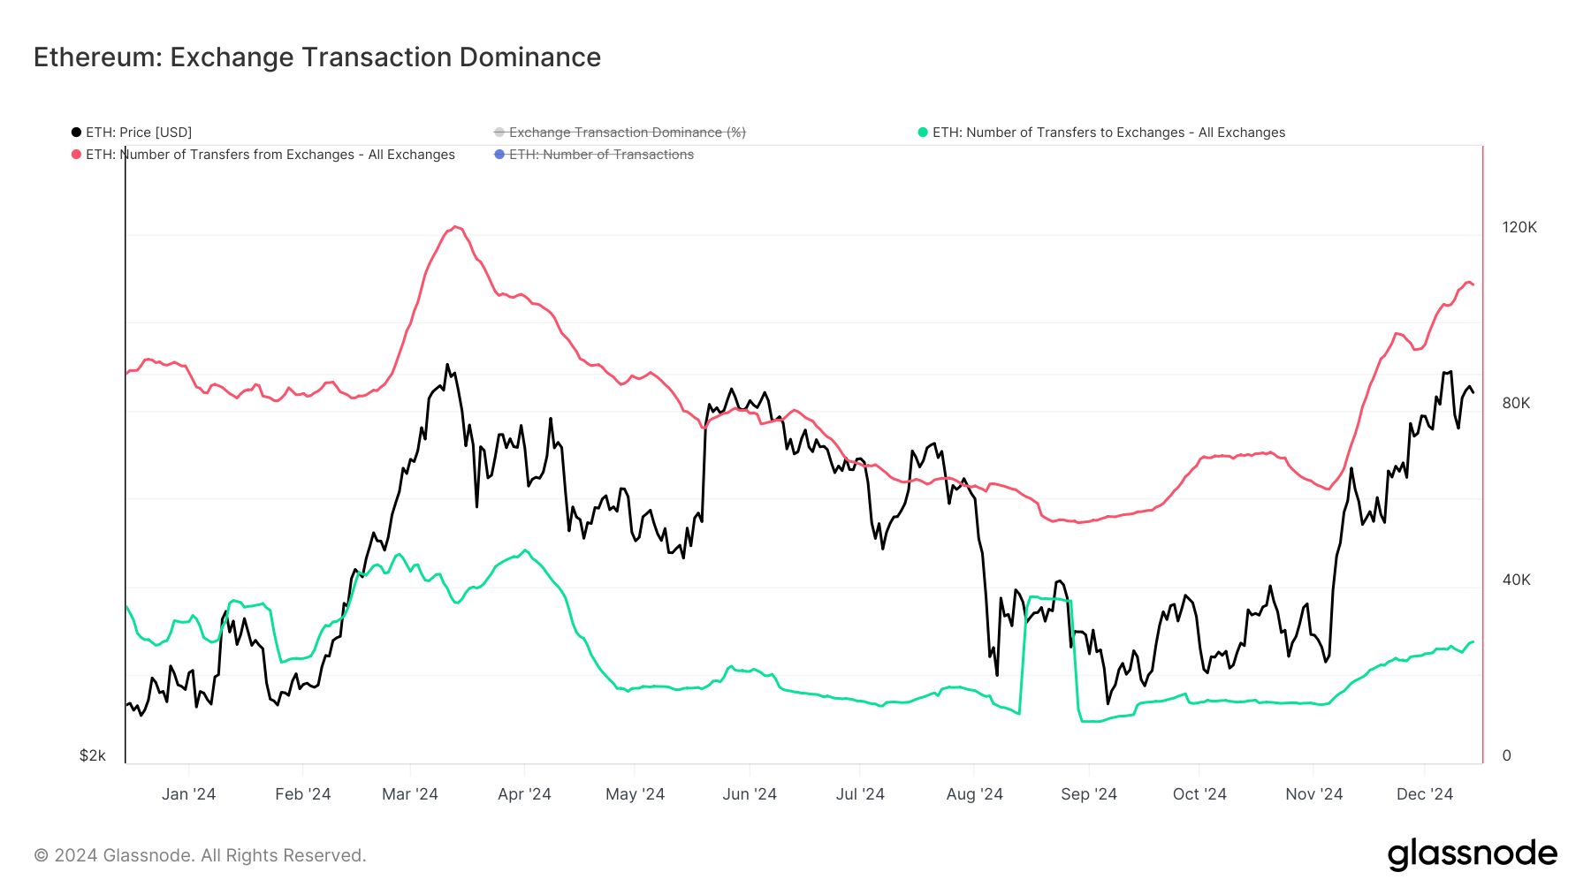Viewport: 1591px width, 895px height.
Task: Click the red dot icon for Transfers from Exchanges
Action: 75,155
